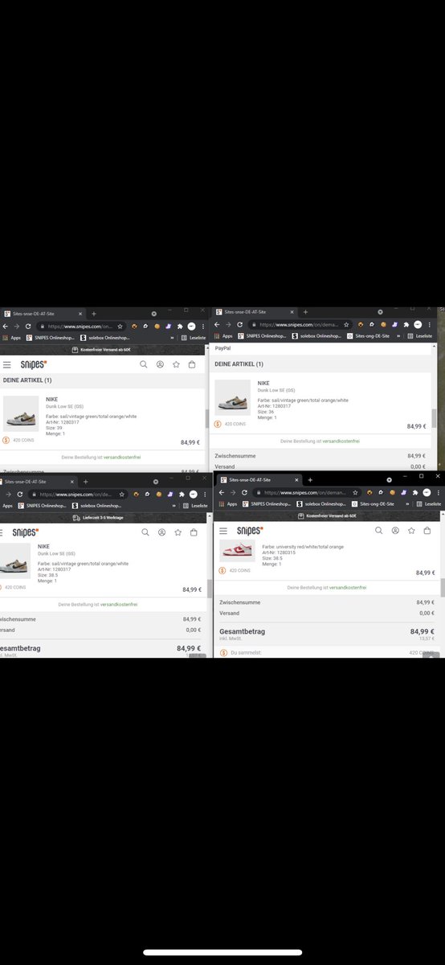Click Snipes logo in the university red window
Viewport: 445px width, 965px height.
pos(250,531)
